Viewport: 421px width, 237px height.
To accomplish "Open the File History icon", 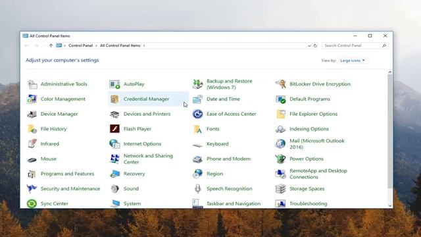I will 32,129.
